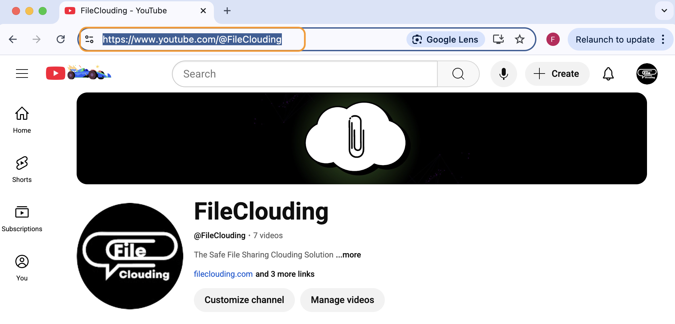This screenshot has width=675, height=324.
Task: Click Customize channel button
Action: pos(244,300)
